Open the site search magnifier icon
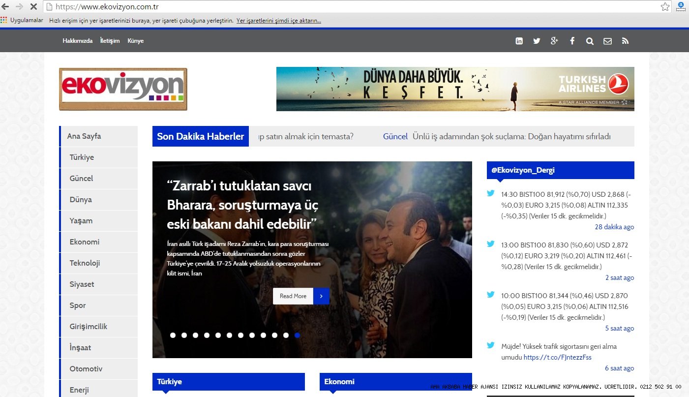 click(590, 41)
